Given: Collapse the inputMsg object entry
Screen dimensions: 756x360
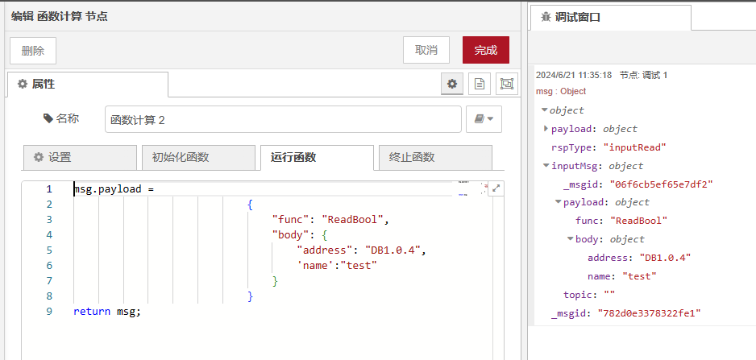Looking at the screenshot, I should point(546,166).
